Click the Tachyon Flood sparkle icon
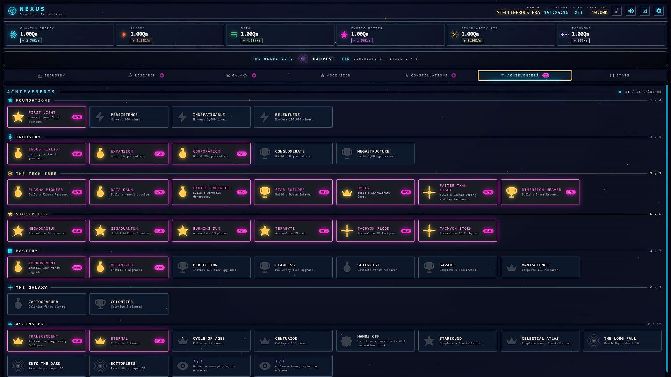 click(x=347, y=231)
